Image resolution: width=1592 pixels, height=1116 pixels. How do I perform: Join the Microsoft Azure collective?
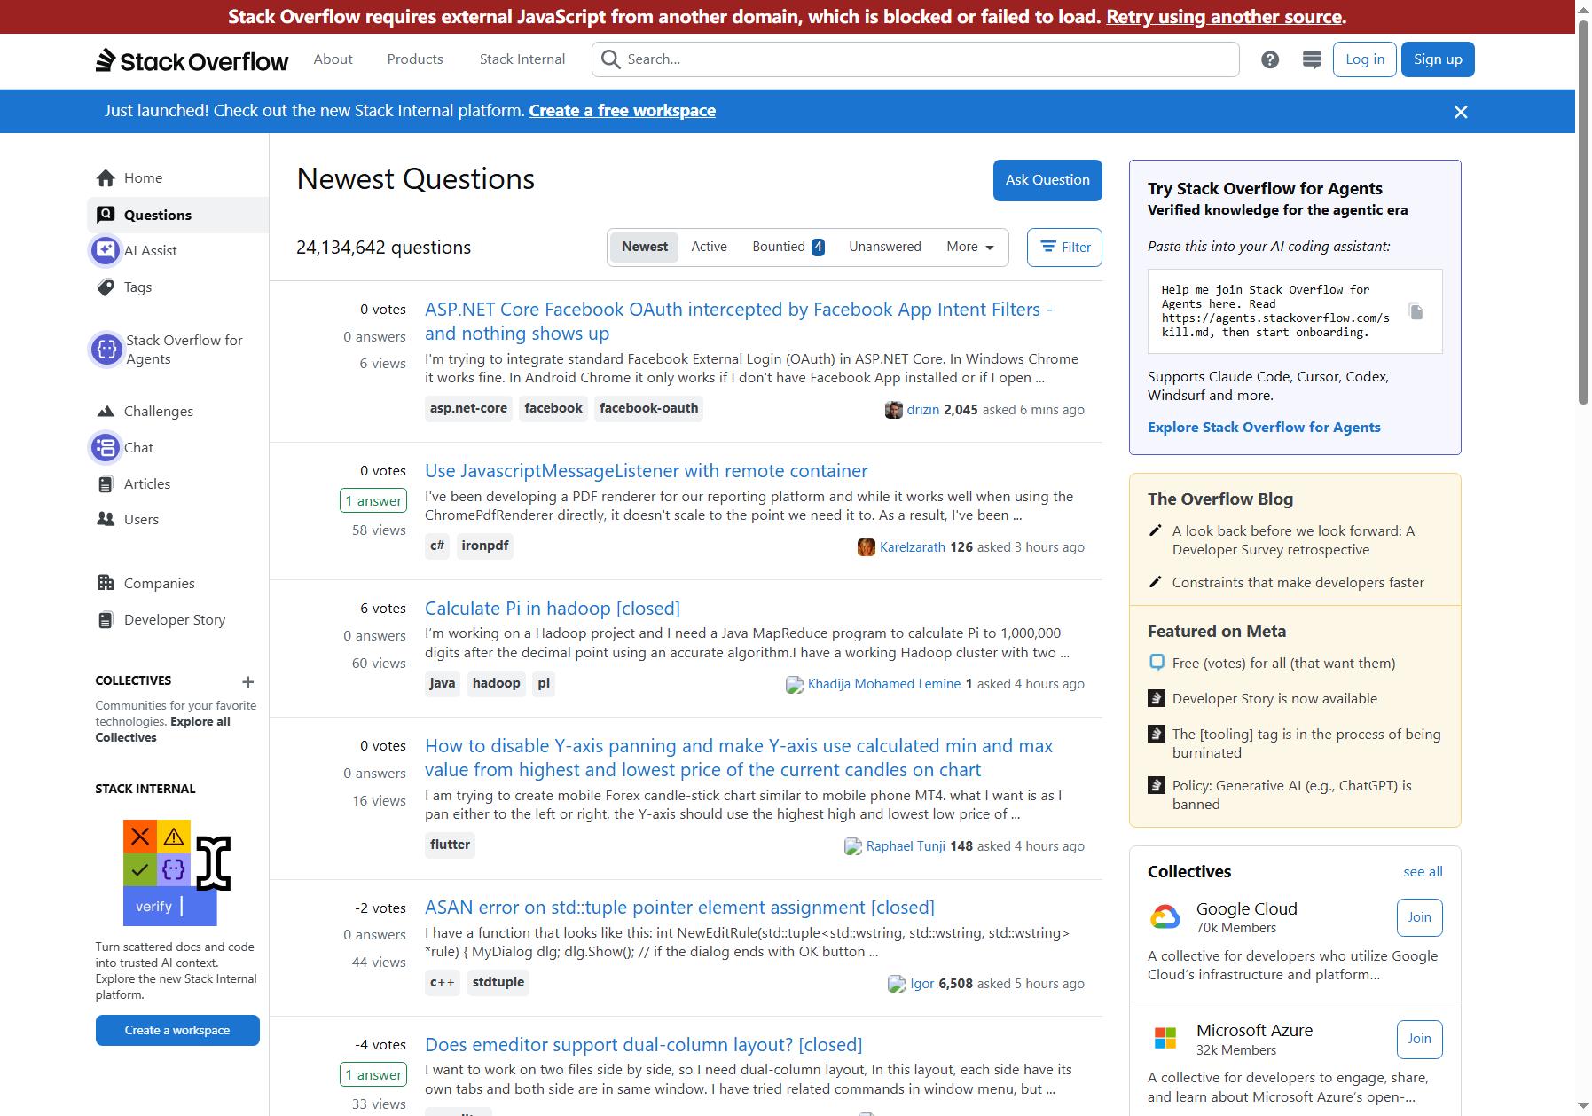[x=1419, y=1039]
